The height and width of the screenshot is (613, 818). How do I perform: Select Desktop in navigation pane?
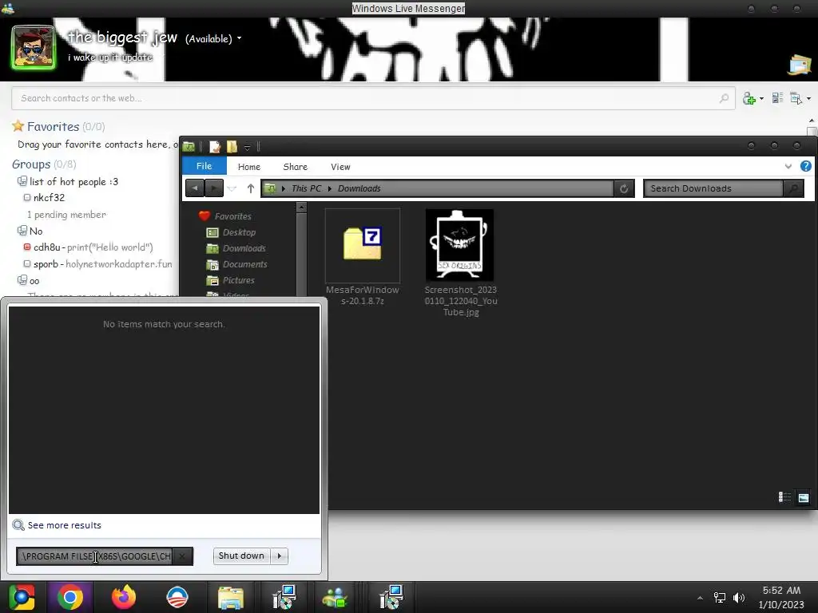coord(231,232)
